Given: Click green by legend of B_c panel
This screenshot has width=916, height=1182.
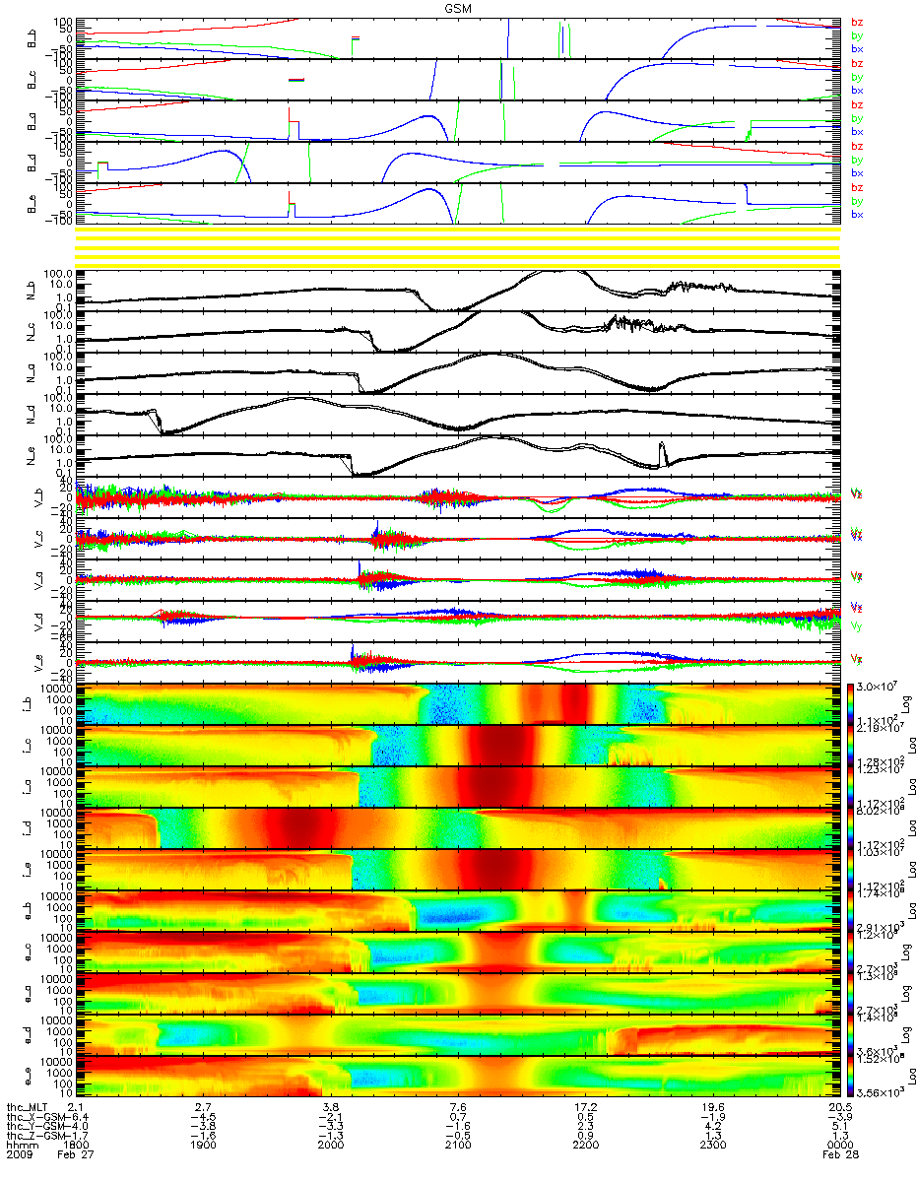Looking at the screenshot, I should point(857,77).
